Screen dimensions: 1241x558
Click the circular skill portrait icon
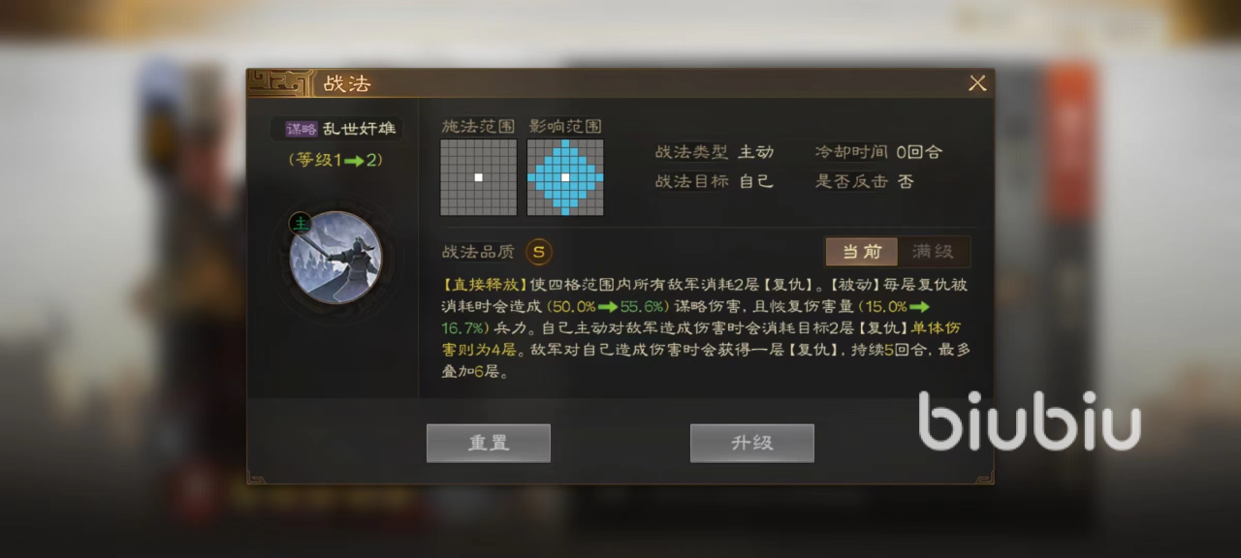(335, 258)
